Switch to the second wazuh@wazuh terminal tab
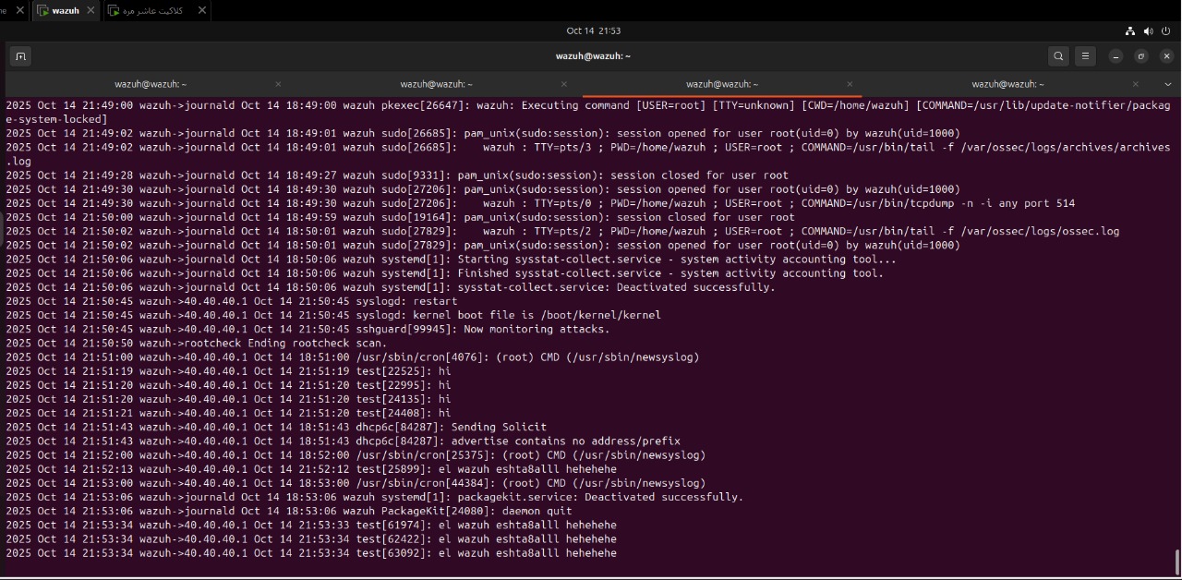This screenshot has width=1182, height=580. tap(436, 84)
